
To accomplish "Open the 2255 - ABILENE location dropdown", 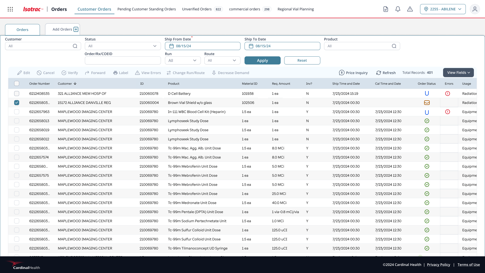I will coord(443,9).
